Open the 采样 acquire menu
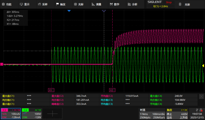 (43, 4)
